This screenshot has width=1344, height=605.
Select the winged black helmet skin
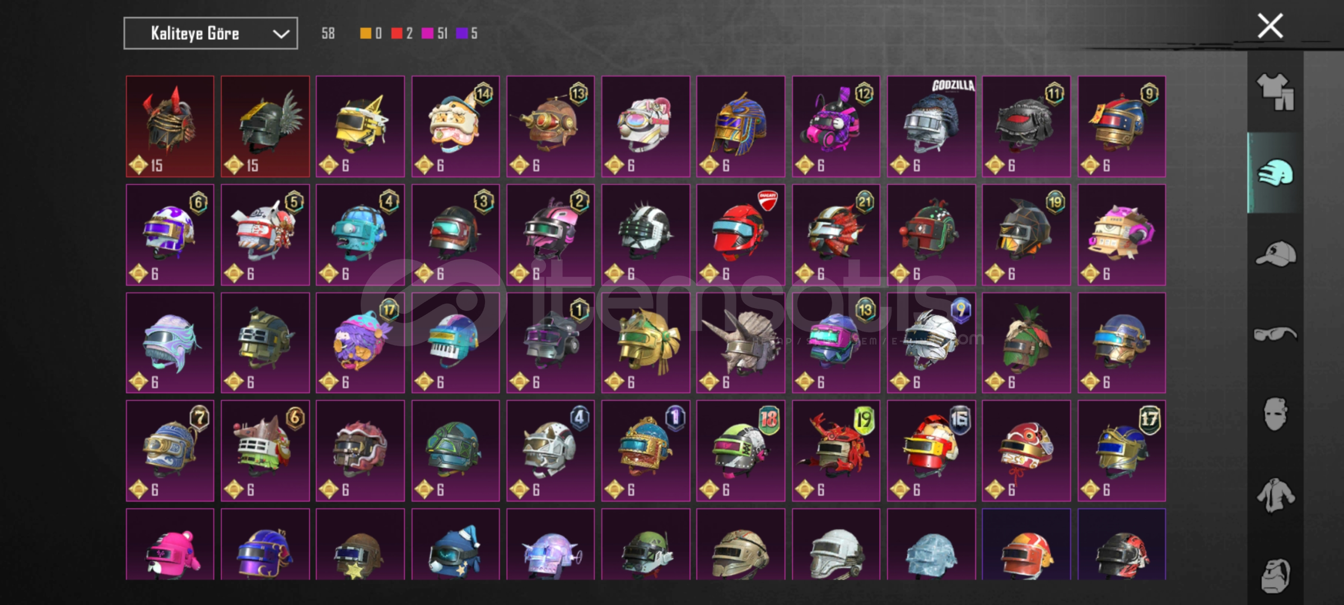(x=265, y=127)
